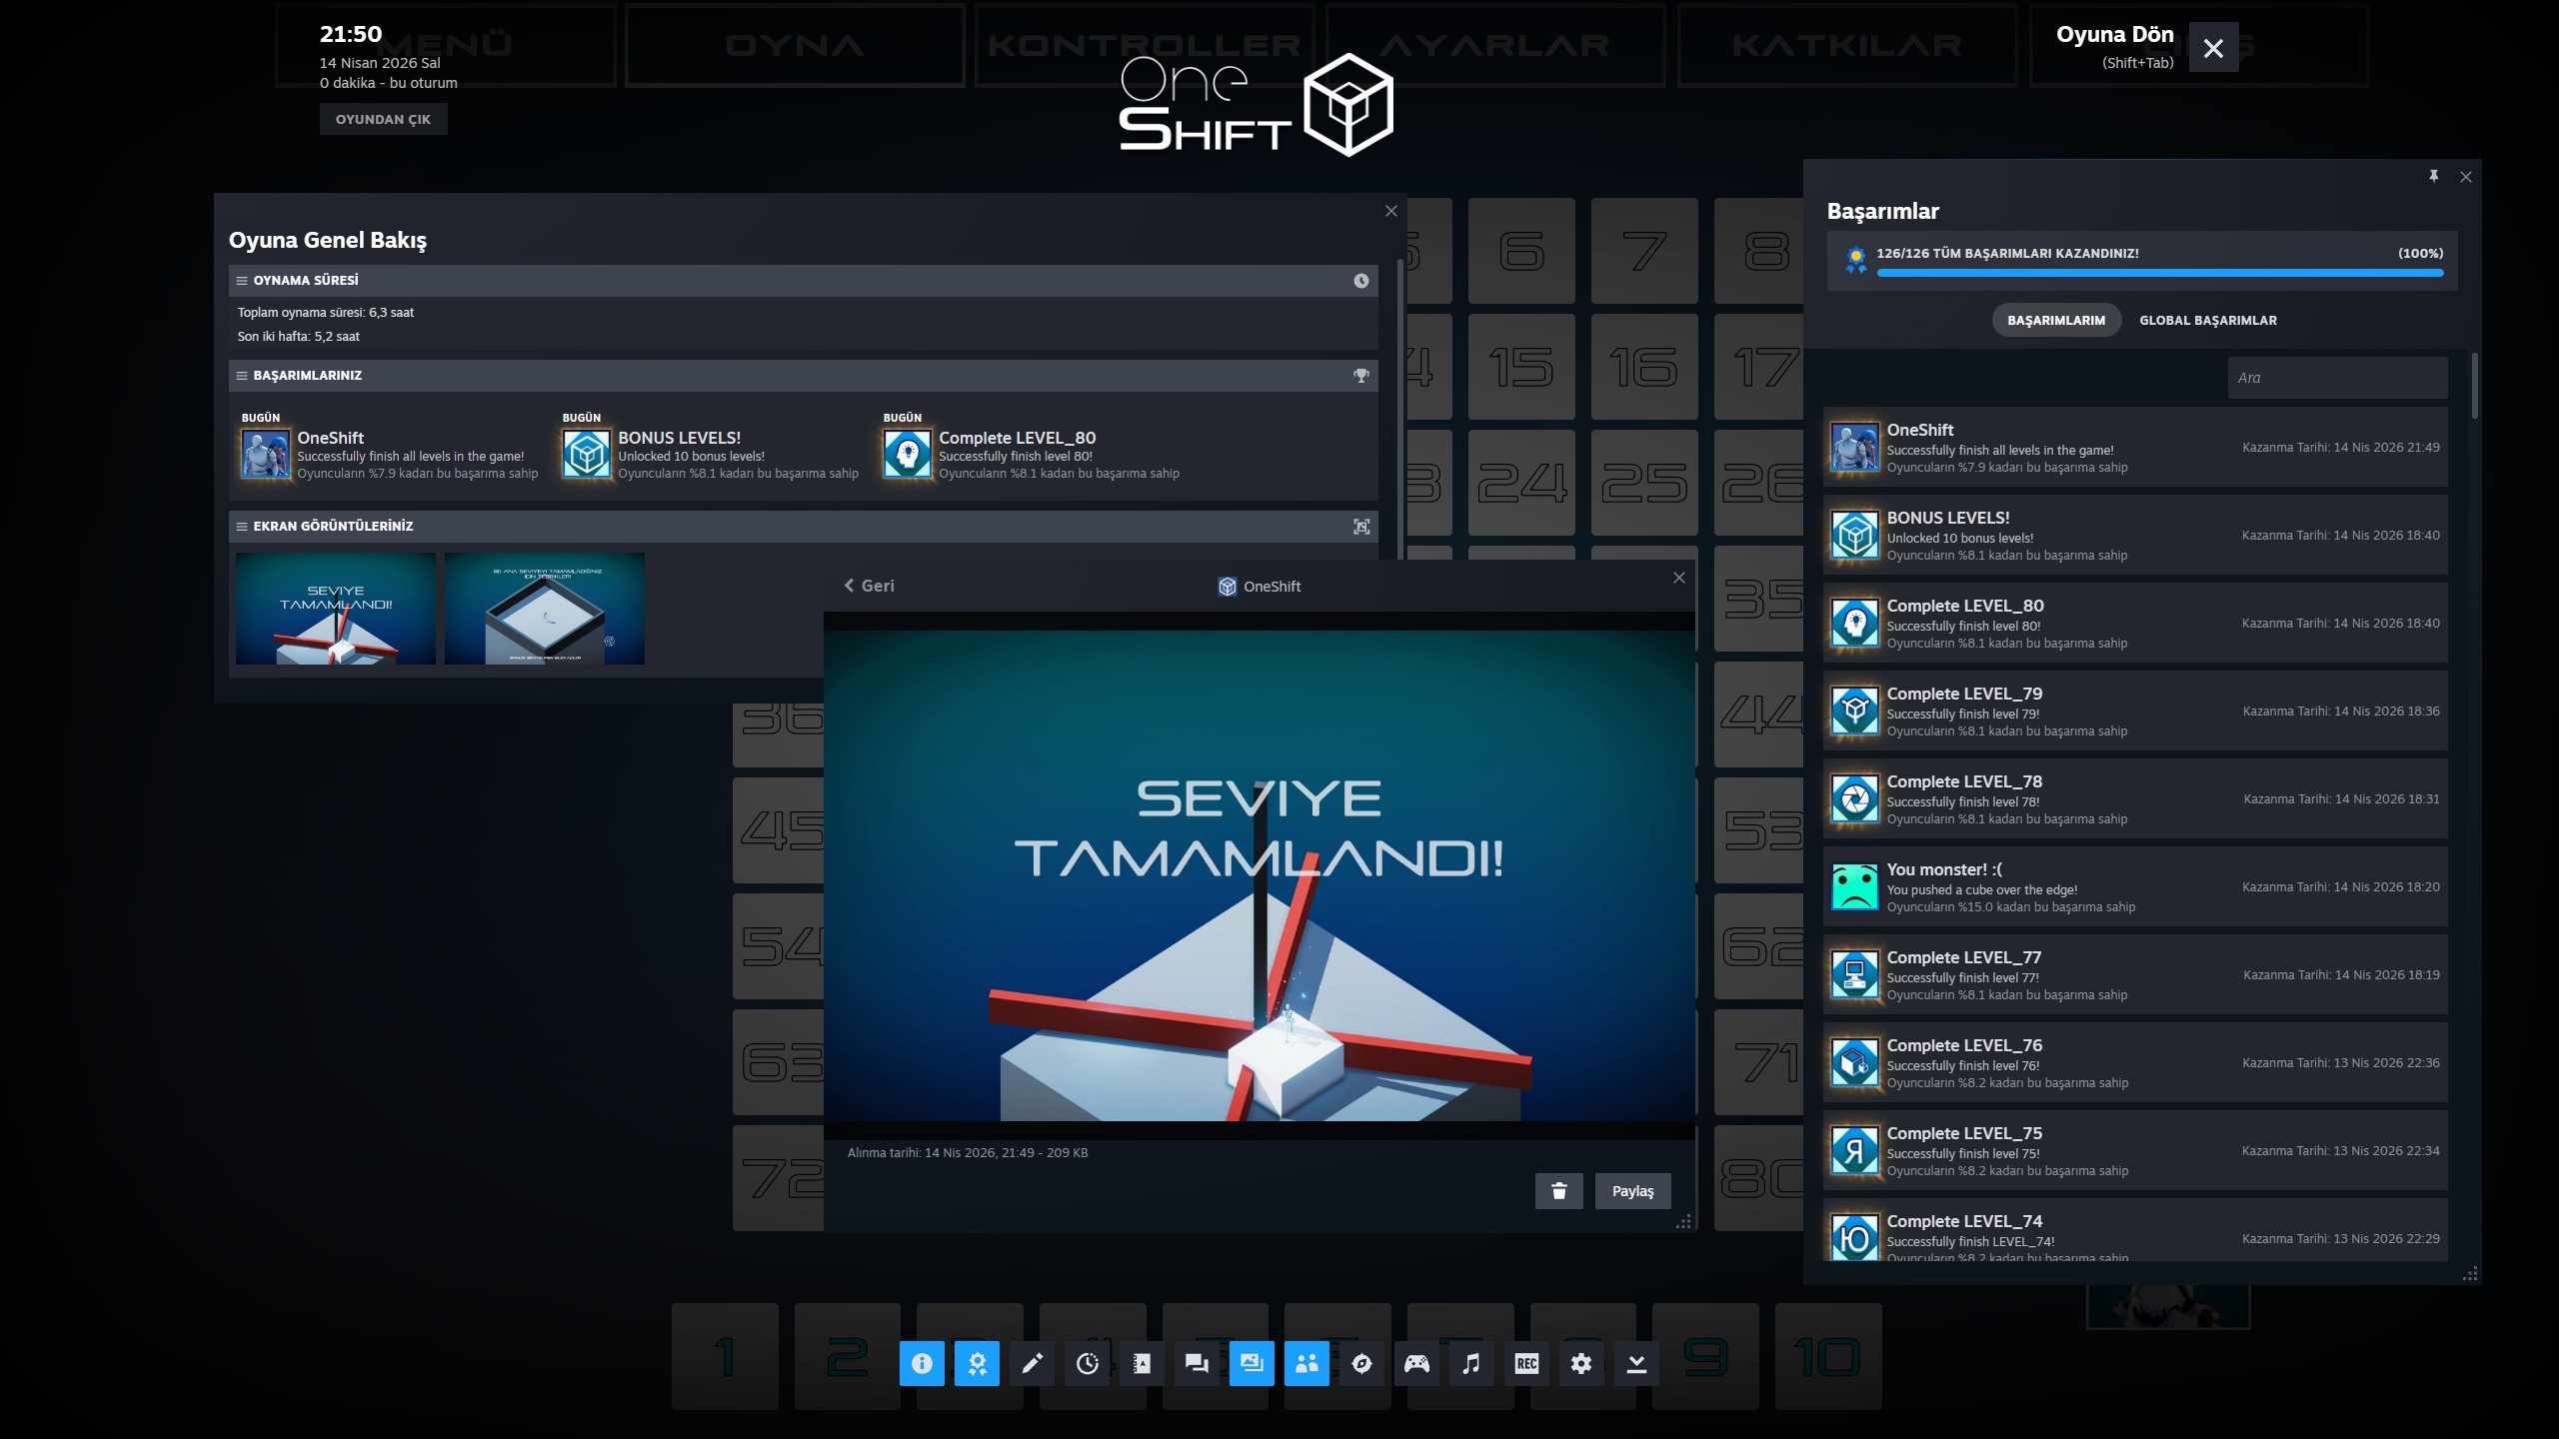Toggle the Achievements ribbon icon in overlay bar
Image resolution: width=2559 pixels, height=1439 pixels.
click(x=977, y=1363)
